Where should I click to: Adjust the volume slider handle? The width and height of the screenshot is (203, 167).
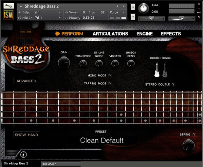(181, 19)
